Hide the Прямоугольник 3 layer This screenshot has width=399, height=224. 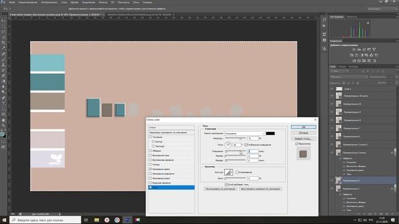tap(332, 180)
